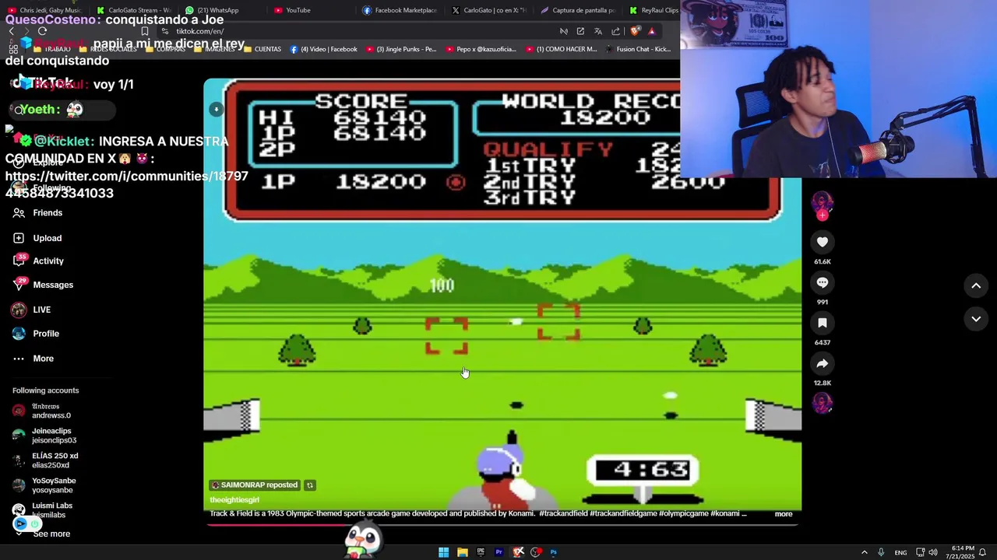The width and height of the screenshot is (997, 560).
Task: Switch to Chris Jedi, Gaby Music browser tab
Action: coord(45,10)
